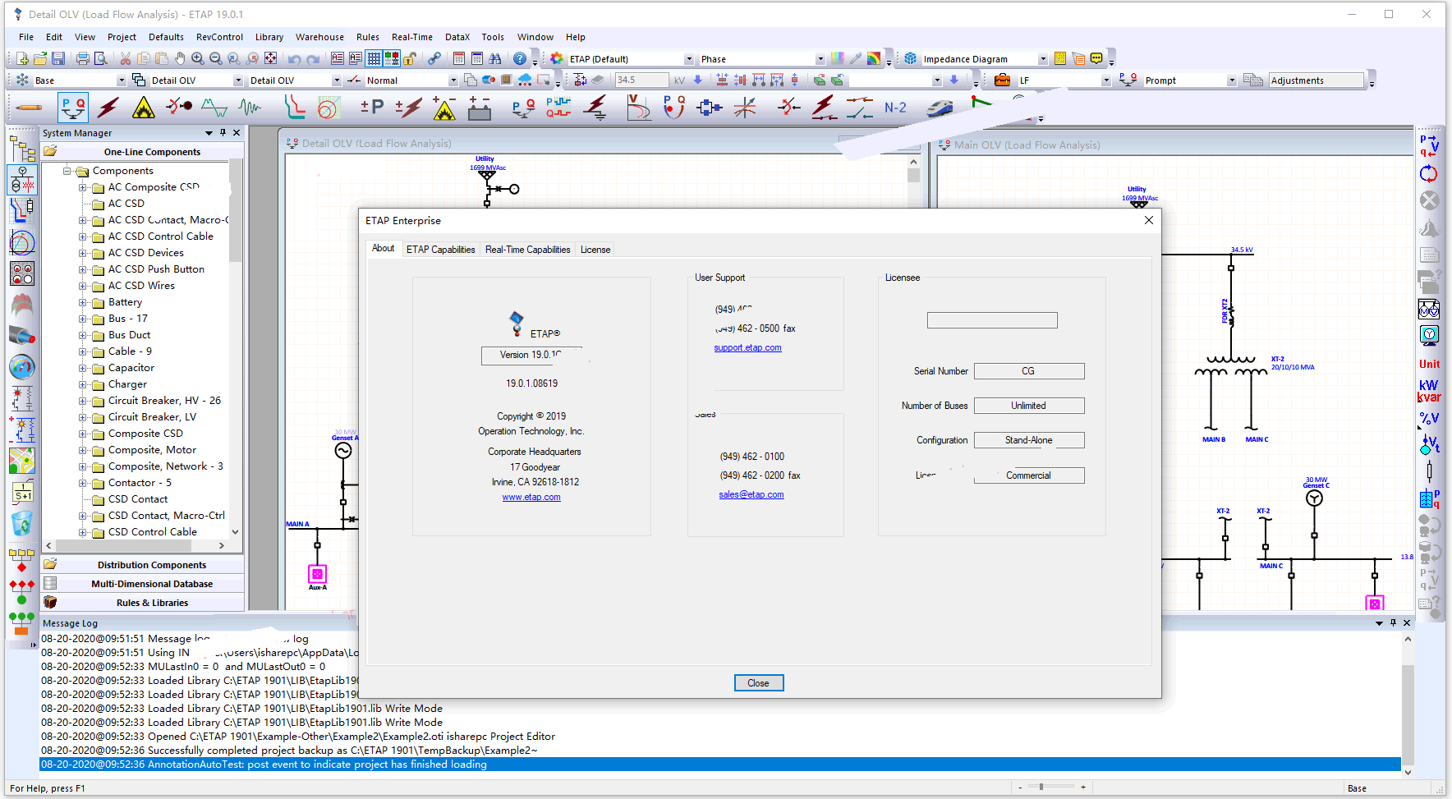Click the Unit display options button
Screen dimensions: 1452x799
[1429, 364]
